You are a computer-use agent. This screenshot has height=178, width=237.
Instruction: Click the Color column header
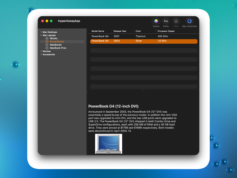pos(138,31)
